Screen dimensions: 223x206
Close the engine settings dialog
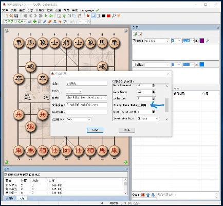coord(169,74)
